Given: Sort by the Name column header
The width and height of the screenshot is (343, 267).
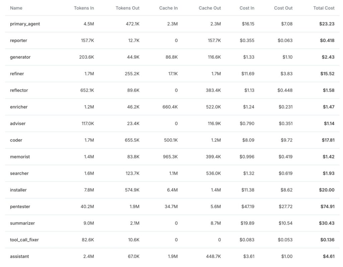Looking at the screenshot, I should tap(16, 8).
